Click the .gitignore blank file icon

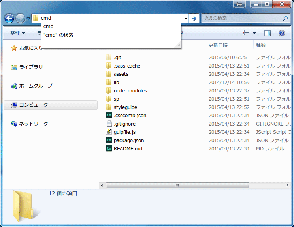click(x=109, y=124)
